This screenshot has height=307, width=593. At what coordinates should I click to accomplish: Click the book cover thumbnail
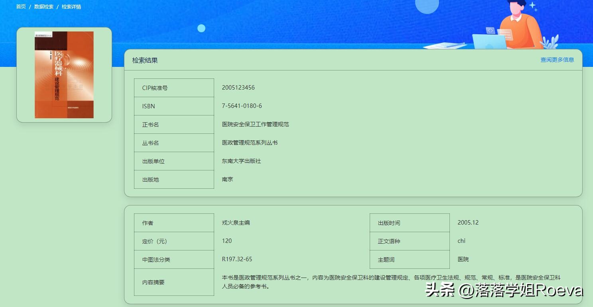point(64,74)
